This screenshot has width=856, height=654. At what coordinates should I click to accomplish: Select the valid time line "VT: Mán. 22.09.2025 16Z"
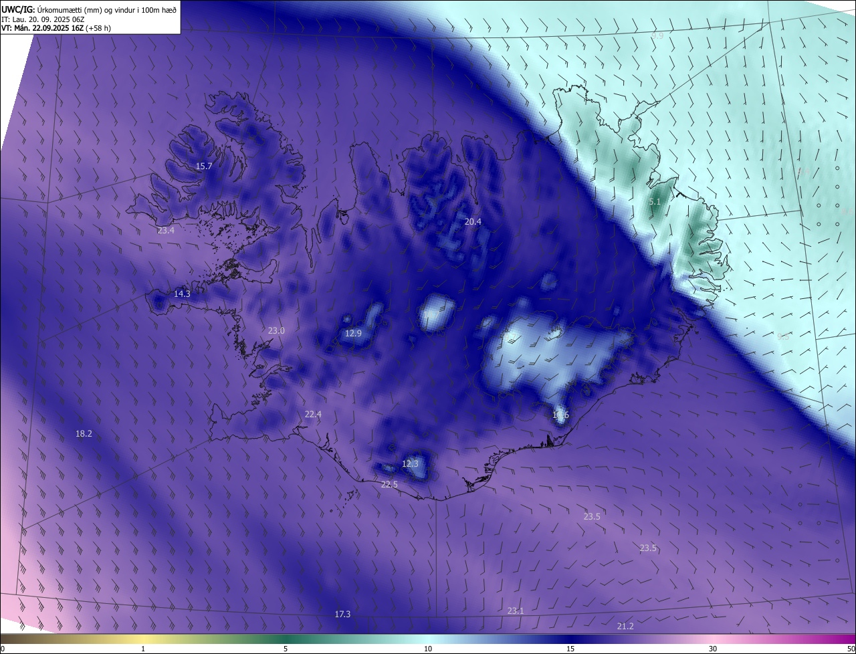[43, 27]
